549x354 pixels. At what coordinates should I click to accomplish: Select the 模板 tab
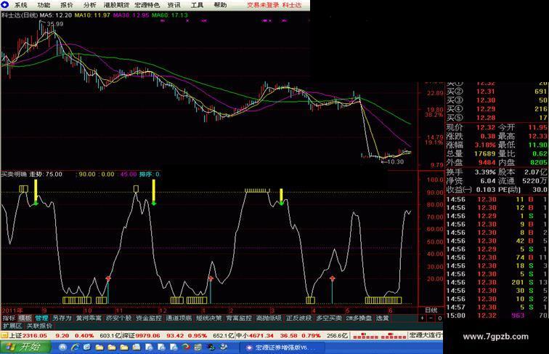25,318
